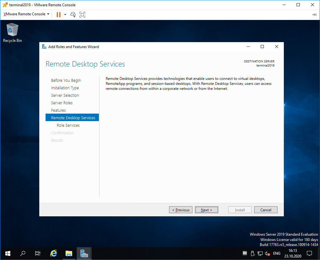Click the VMware Tools tray icon
This screenshot has height=260, width=320.
[245, 253]
